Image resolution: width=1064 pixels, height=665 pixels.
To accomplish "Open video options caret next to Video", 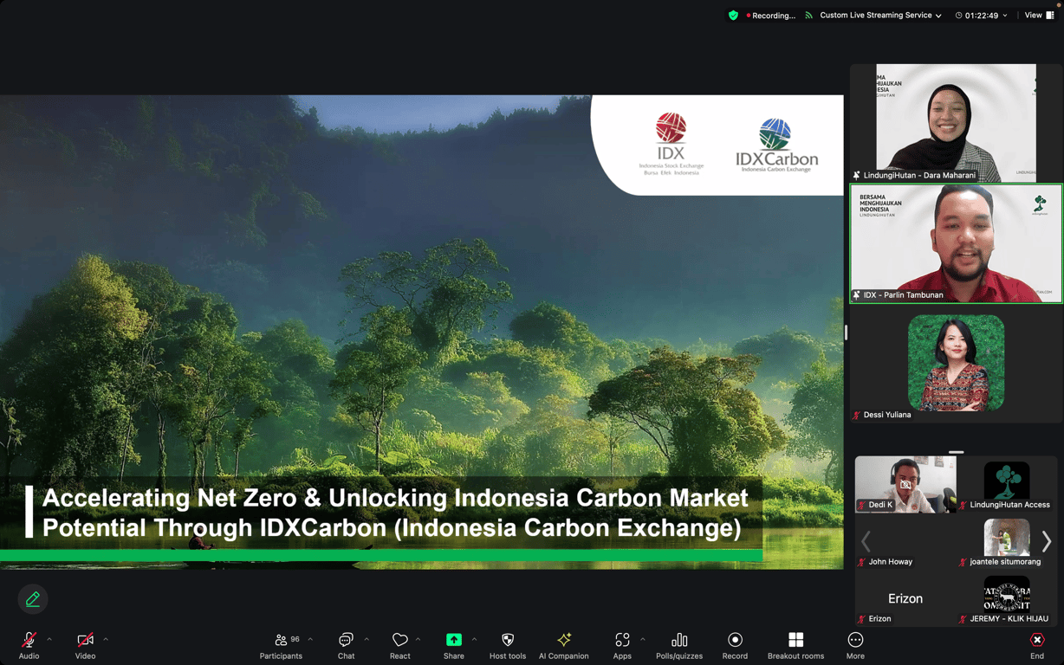I will (x=106, y=640).
